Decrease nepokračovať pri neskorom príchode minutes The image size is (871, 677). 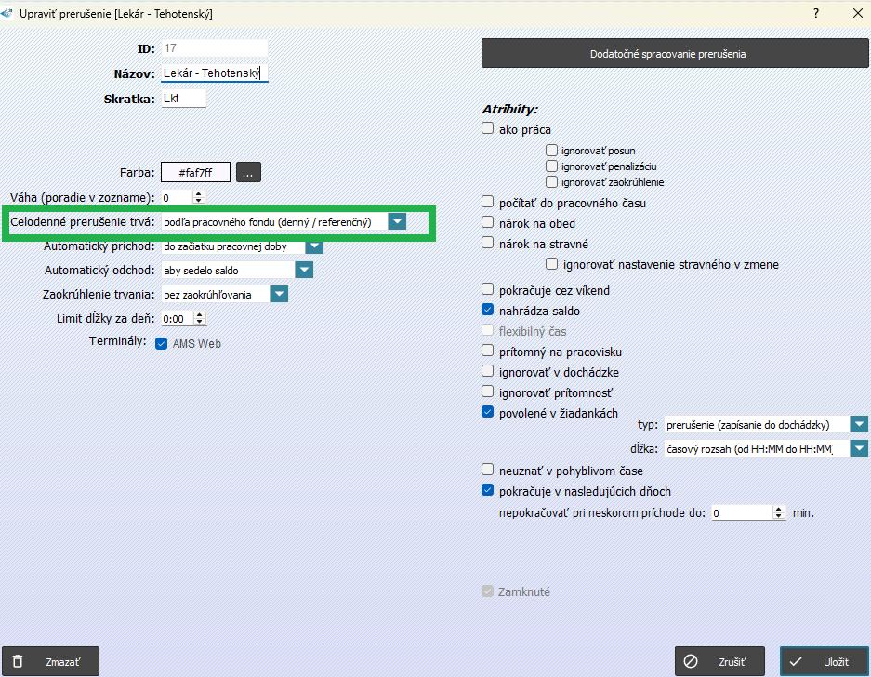(x=779, y=516)
